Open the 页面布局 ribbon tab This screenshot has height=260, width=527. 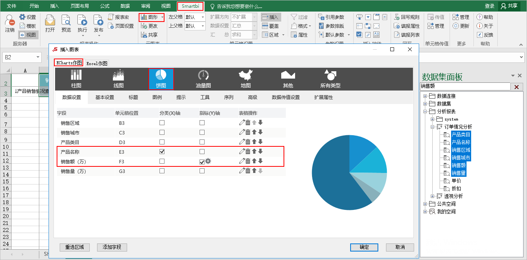(x=80, y=6)
